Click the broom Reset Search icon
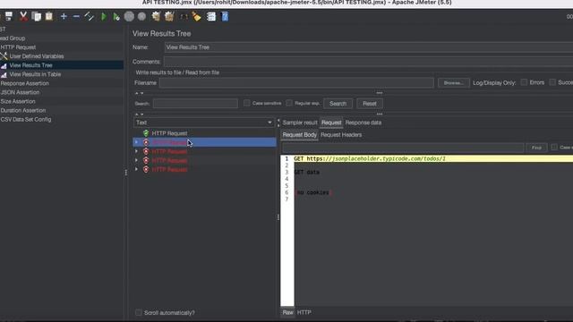 [x=197, y=16]
